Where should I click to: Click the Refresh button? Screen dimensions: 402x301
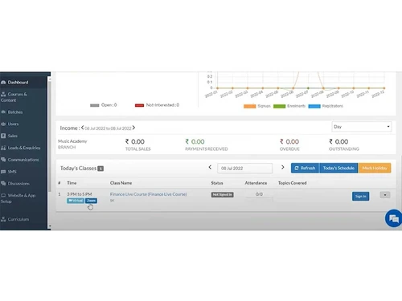click(x=305, y=168)
